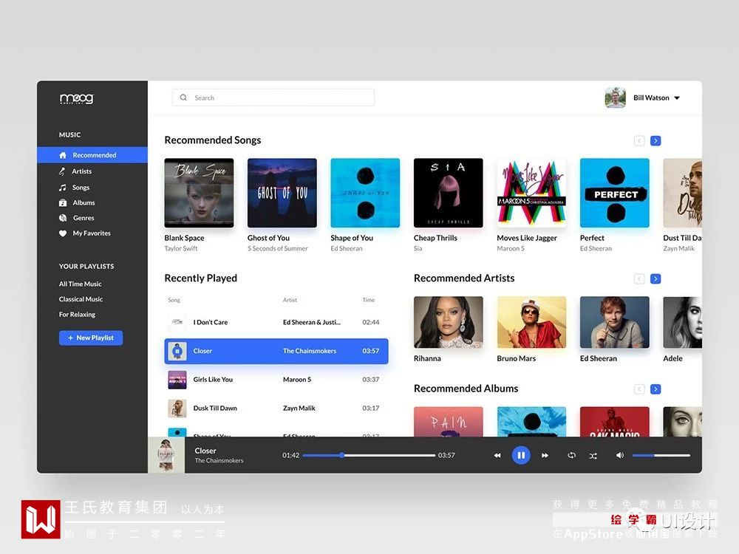This screenshot has height=554, width=739.
Task: Open the All Time Music playlist
Action: pos(80,284)
